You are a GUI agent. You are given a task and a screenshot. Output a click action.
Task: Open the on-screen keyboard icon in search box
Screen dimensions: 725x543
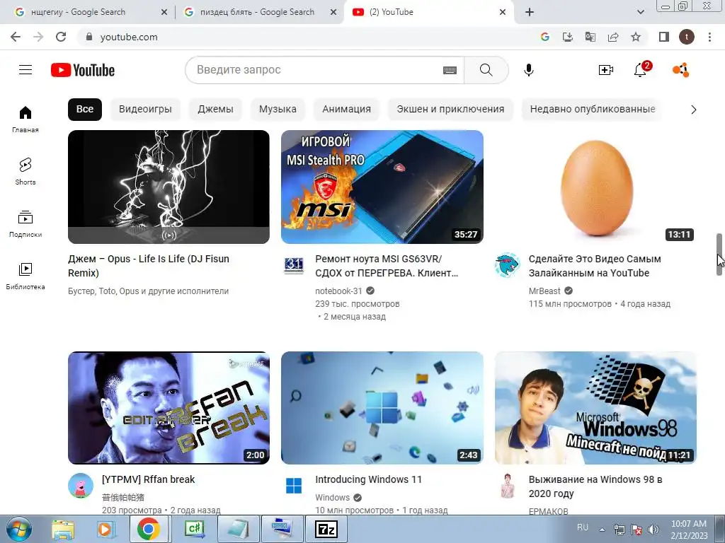(x=450, y=70)
